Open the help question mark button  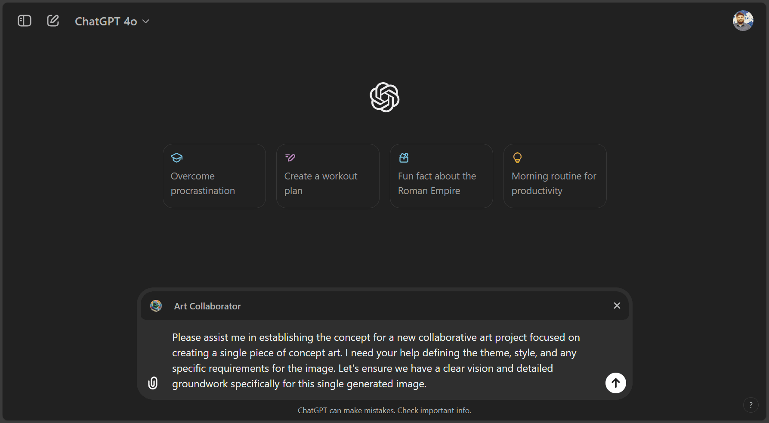tap(751, 404)
